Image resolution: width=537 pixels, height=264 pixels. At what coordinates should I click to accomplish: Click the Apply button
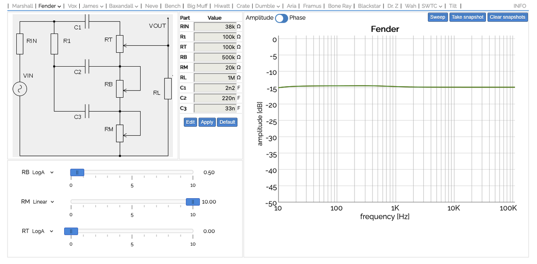[x=207, y=122]
